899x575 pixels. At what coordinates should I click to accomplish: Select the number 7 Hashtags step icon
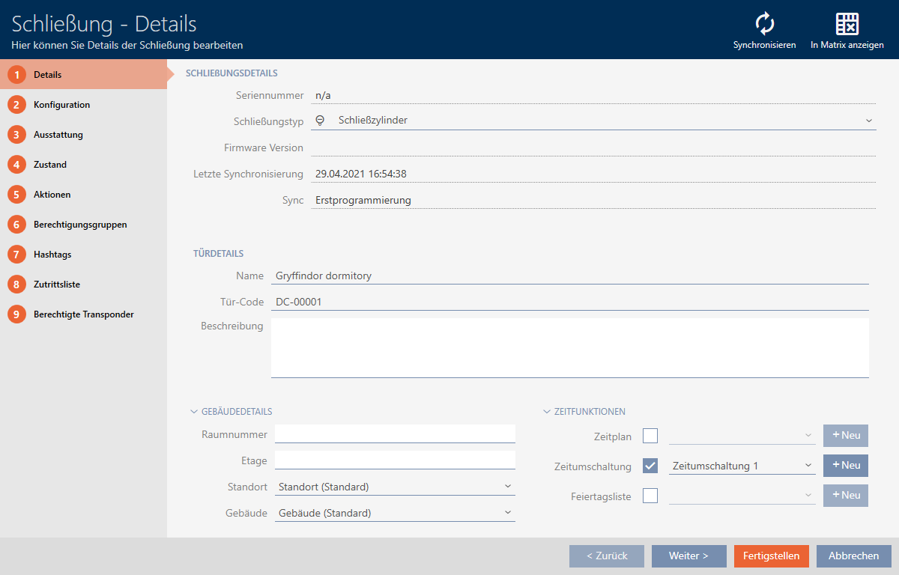pos(16,255)
